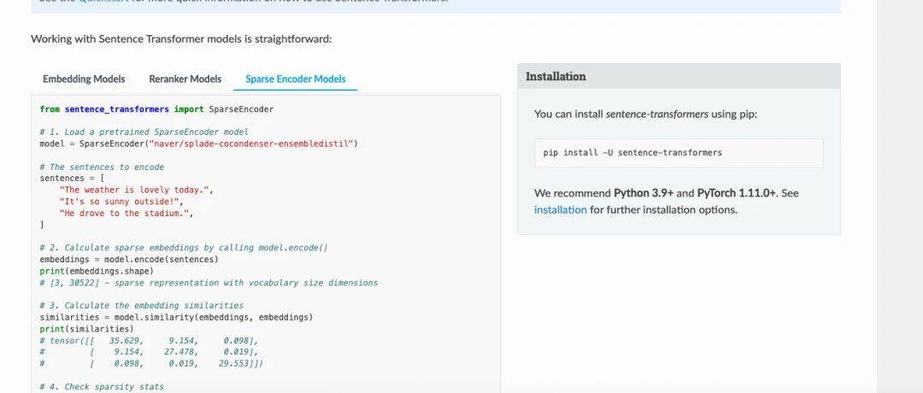Click the line "embeddings = model.encode(sentences)"
The width and height of the screenshot is (923, 393).
[129, 260]
